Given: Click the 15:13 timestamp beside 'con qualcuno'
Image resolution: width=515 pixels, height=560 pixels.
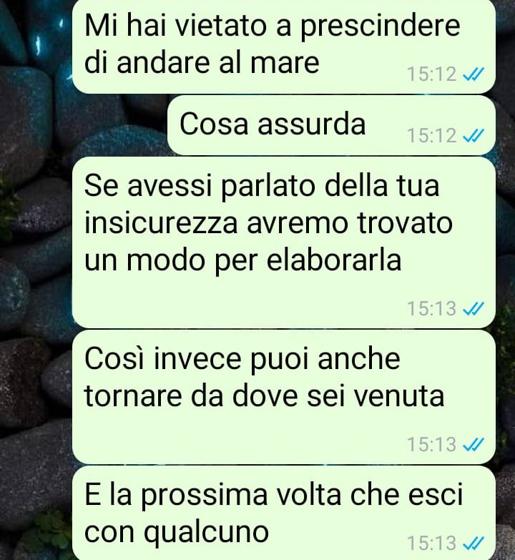Looking at the screenshot, I should click(x=432, y=544).
